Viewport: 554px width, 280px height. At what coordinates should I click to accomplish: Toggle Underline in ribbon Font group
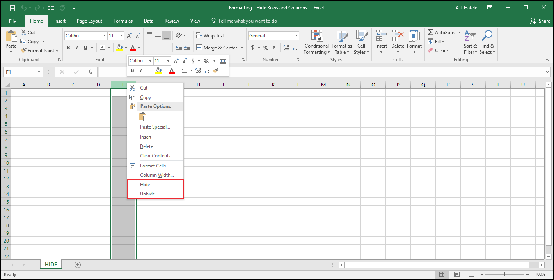pos(85,48)
